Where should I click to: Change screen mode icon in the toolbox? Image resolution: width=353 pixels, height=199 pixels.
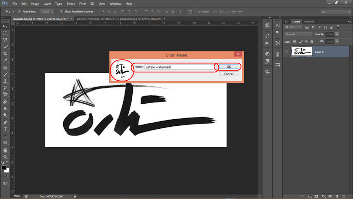click(x=5, y=184)
